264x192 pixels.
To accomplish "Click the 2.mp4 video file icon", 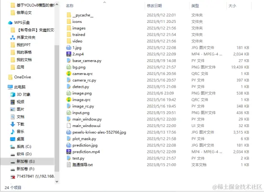I will 69,54.
